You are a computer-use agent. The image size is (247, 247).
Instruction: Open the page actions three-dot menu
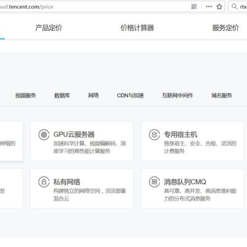pos(209,7)
